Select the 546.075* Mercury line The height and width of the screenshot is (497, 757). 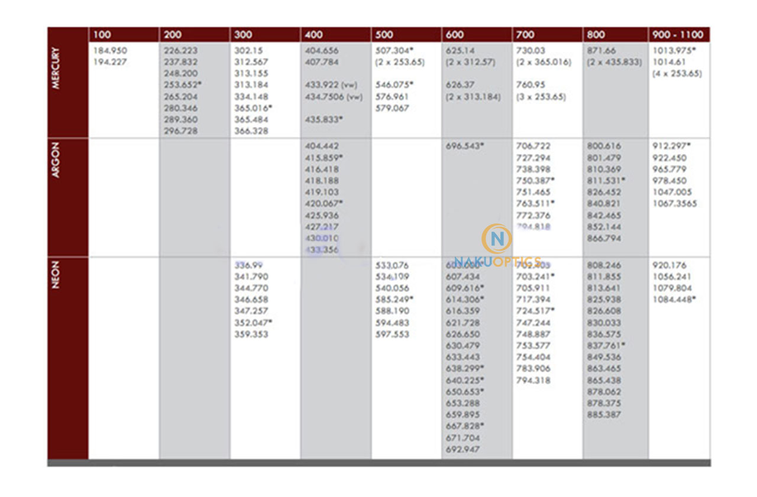[x=394, y=85]
